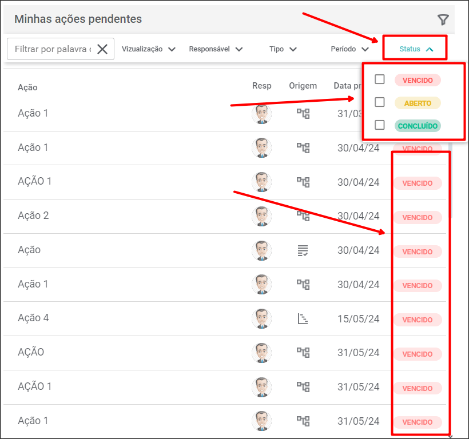Check the VENCIDO status checkbox

(380, 79)
